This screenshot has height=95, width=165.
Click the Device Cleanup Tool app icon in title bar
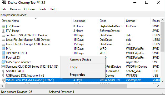[4, 2]
